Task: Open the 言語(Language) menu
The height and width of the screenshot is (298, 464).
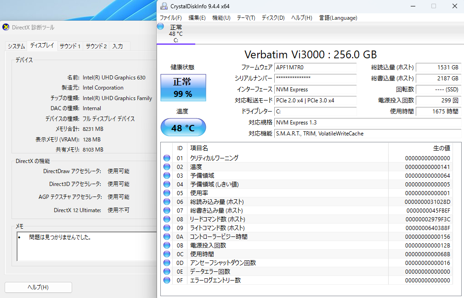Action: pos(338,18)
